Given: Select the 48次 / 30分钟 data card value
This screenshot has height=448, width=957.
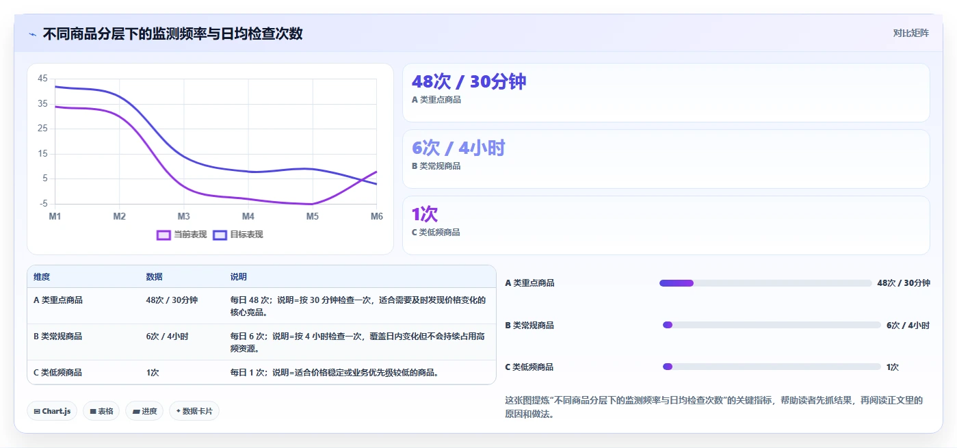Looking at the screenshot, I should (x=469, y=81).
